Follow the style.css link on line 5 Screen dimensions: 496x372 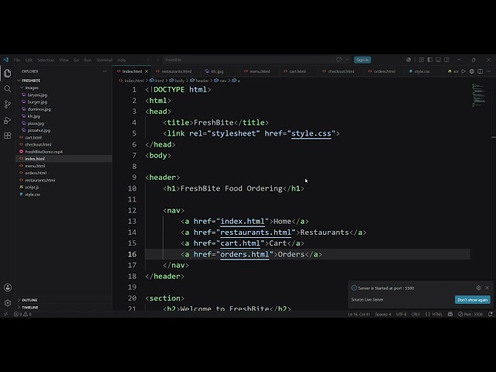pos(312,133)
